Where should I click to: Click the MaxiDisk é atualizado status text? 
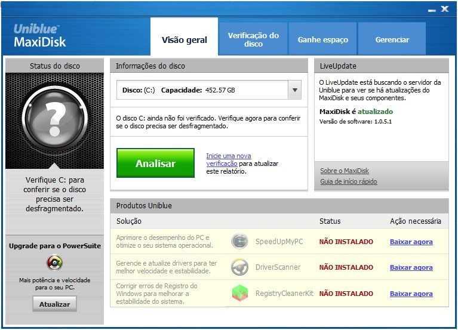(x=356, y=112)
